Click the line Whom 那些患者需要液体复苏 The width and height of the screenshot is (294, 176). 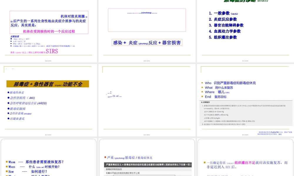[35, 162]
